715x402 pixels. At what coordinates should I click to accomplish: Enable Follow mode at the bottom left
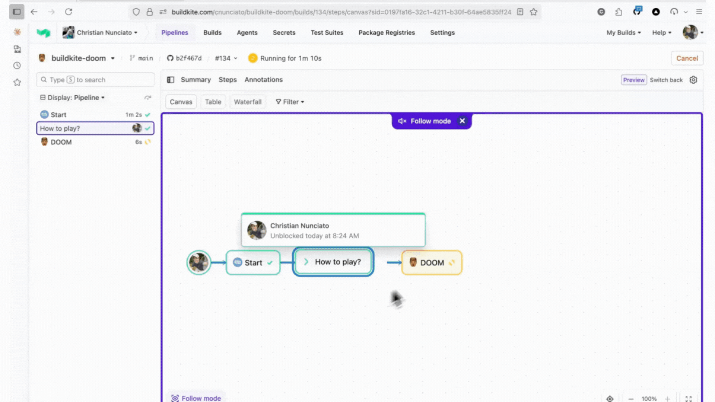click(x=196, y=398)
